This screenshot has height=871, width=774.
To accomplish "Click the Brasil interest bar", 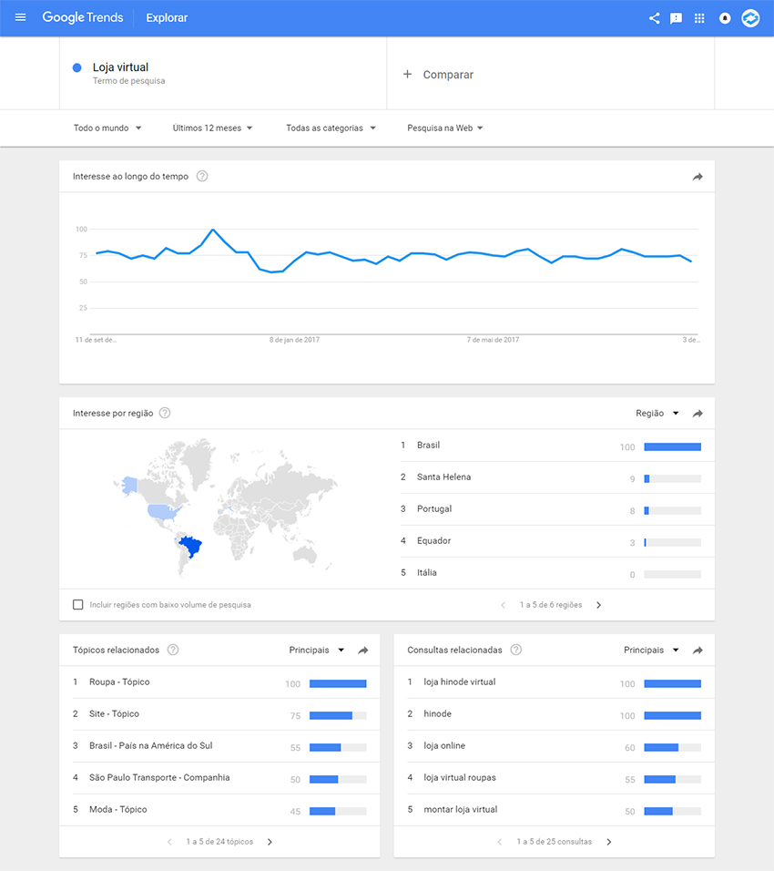I will pyautogui.click(x=672, y=446).
